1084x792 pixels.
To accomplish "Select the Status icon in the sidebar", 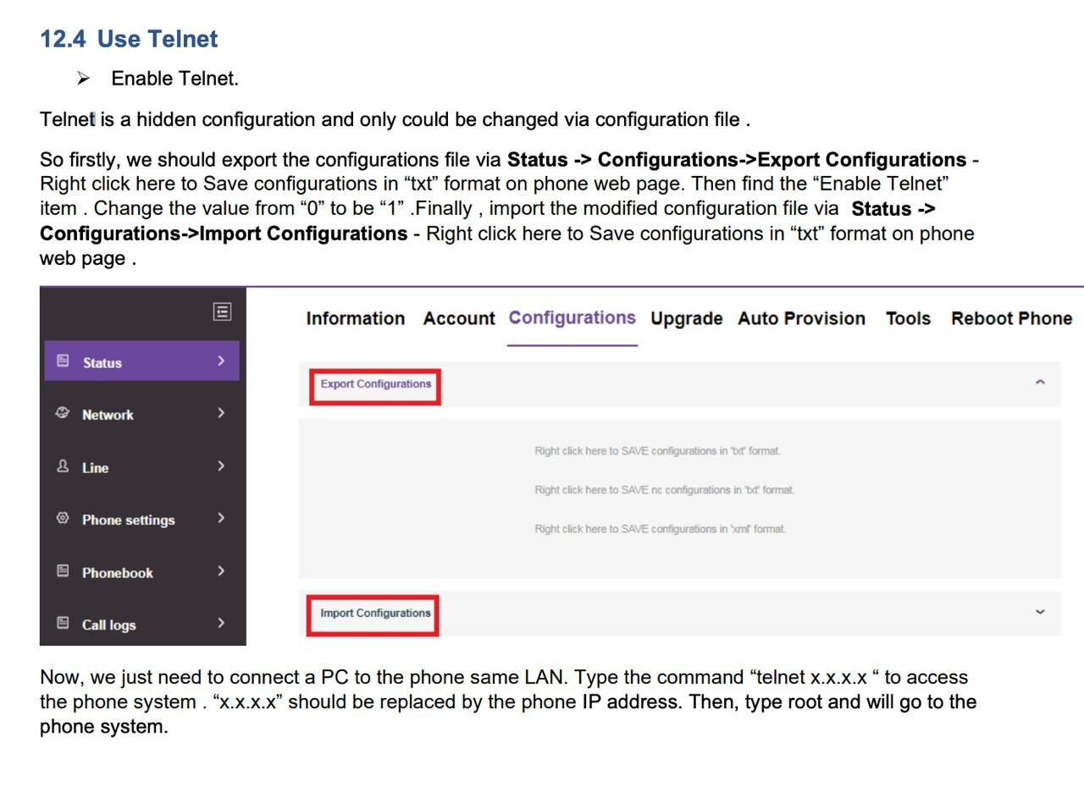I will click(x=62, y=361).
